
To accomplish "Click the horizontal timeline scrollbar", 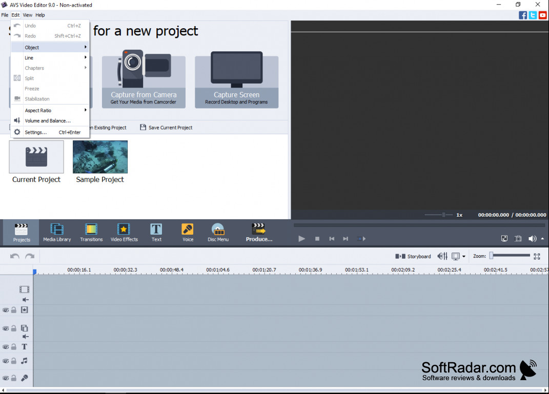I will [x=274, y=390].
